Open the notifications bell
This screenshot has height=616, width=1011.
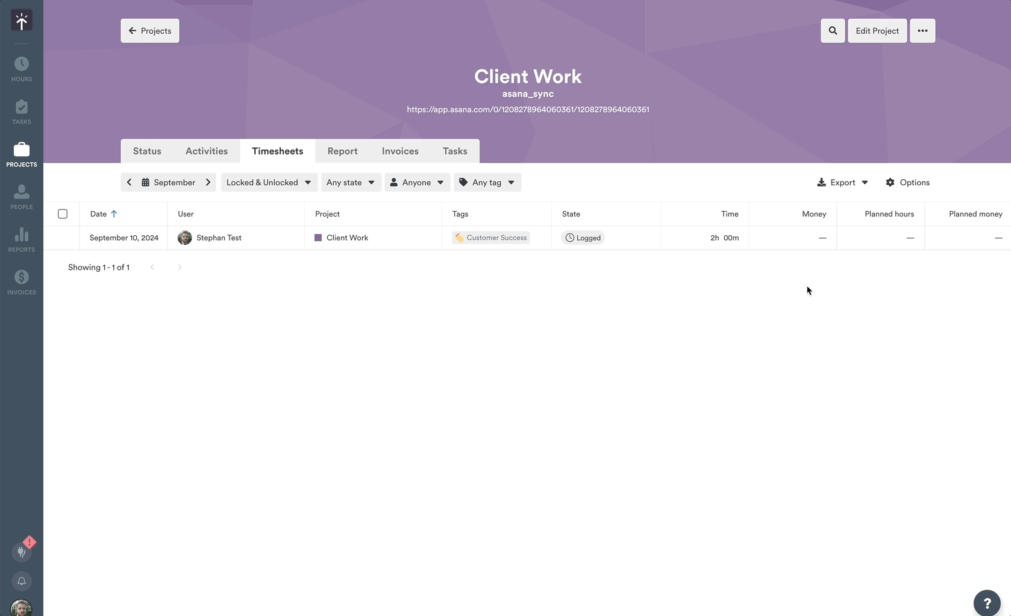pyautogui.click(x=22, y=581)
